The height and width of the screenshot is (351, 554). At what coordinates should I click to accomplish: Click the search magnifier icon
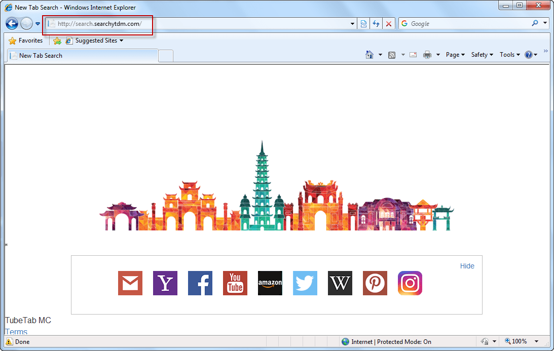click(x=535, y=23)
